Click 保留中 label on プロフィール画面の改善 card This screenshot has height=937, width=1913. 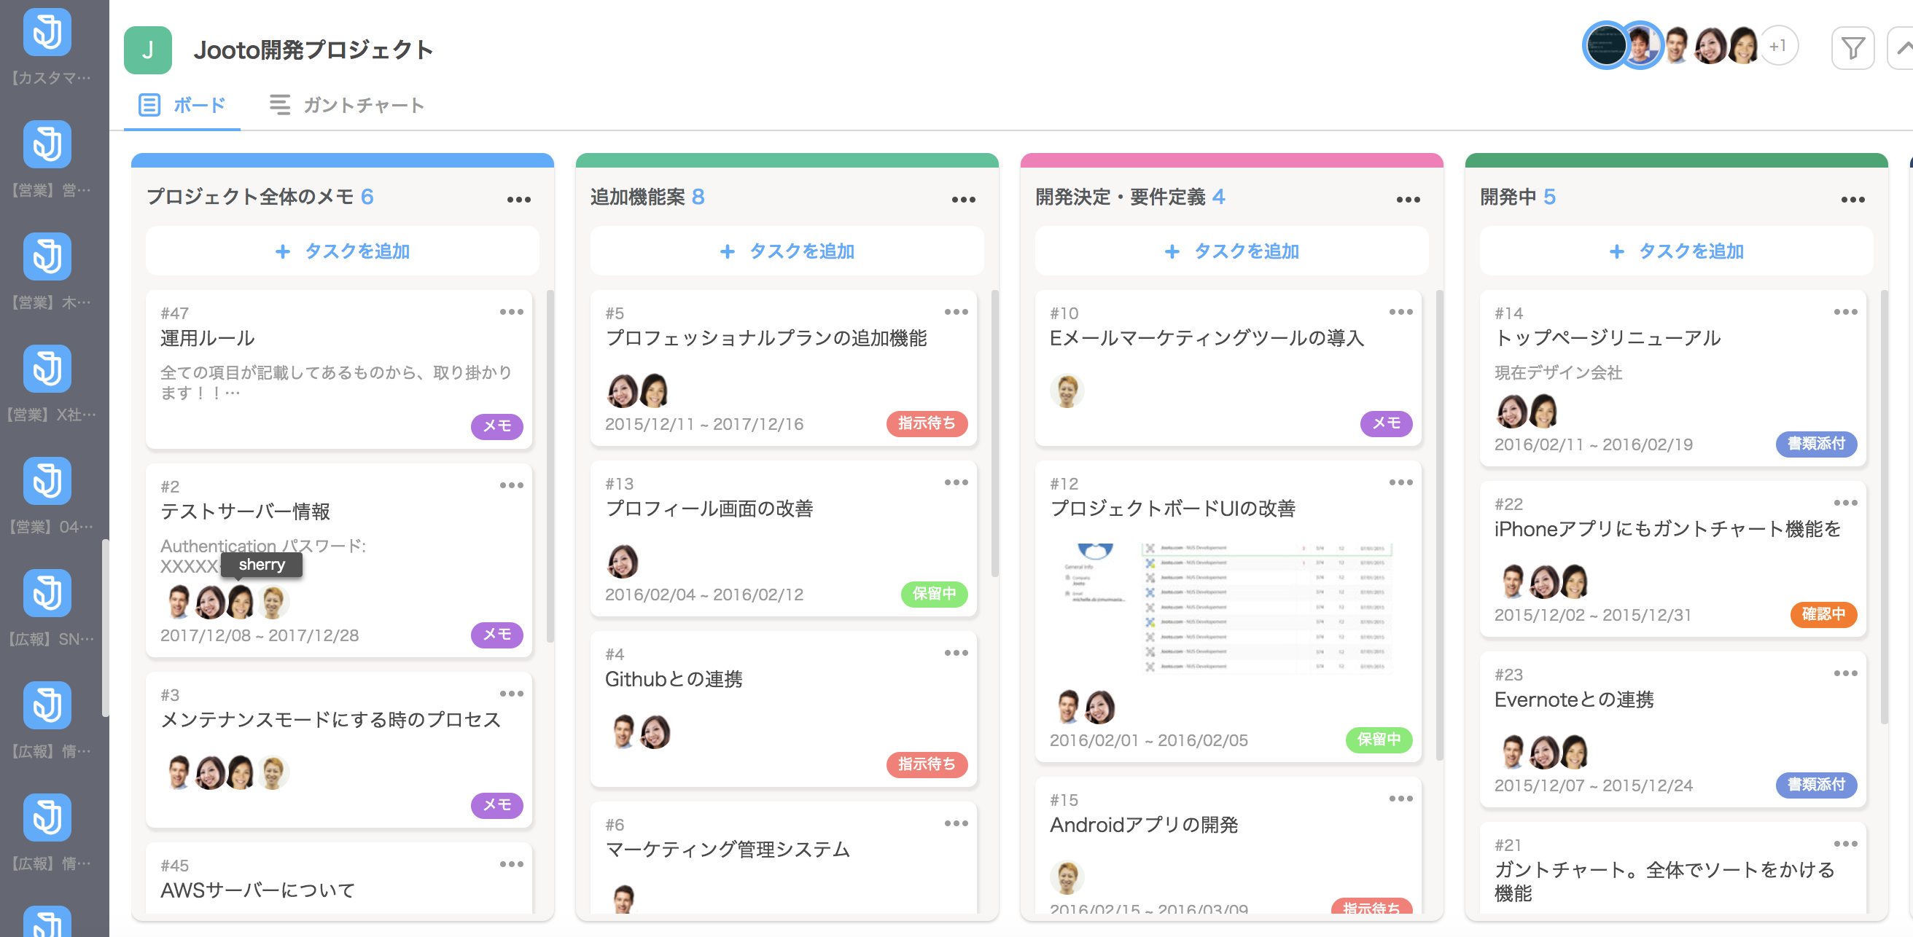tap(934, 594)
